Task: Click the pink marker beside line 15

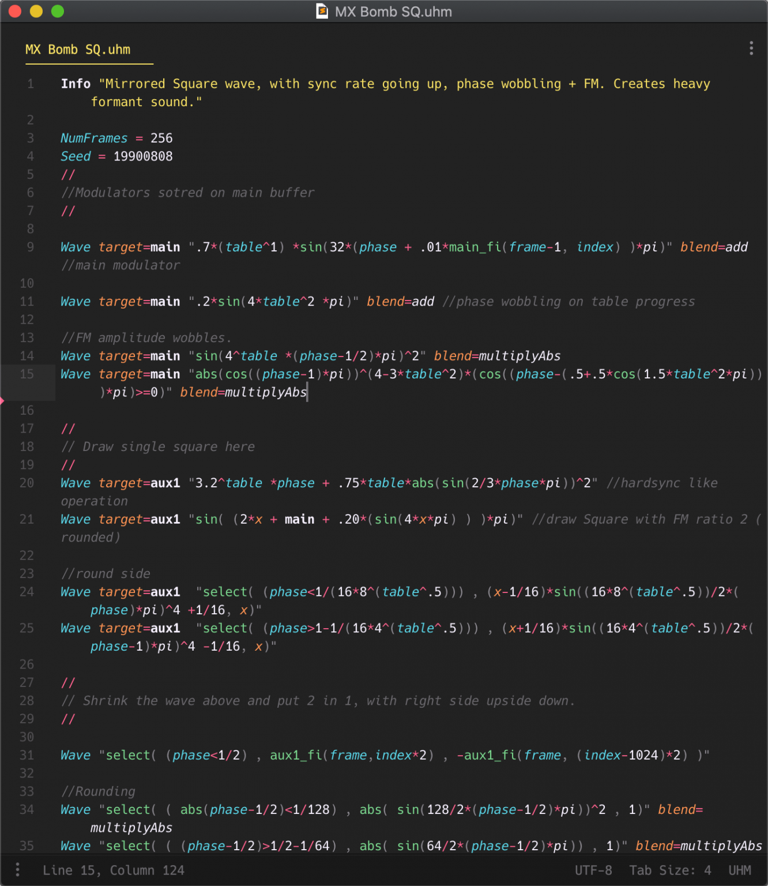Action: (x=2, y=400)
